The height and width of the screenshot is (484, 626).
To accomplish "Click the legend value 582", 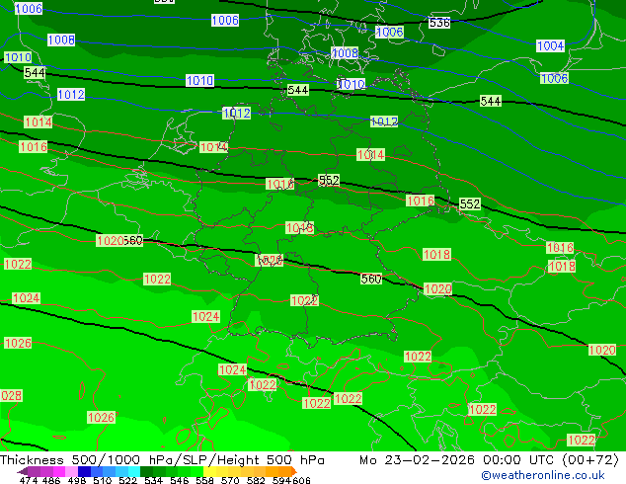I will pos(256,480).
